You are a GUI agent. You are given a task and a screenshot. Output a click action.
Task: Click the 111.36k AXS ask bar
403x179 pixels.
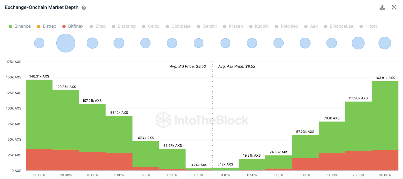pos(358,126)
